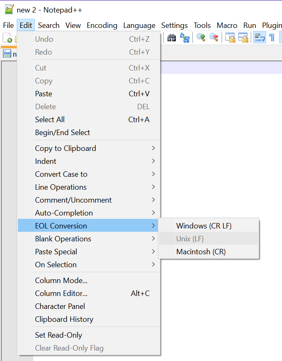Open the Encoding menu
Screen dimensions: 282x361
coord(102,25)
